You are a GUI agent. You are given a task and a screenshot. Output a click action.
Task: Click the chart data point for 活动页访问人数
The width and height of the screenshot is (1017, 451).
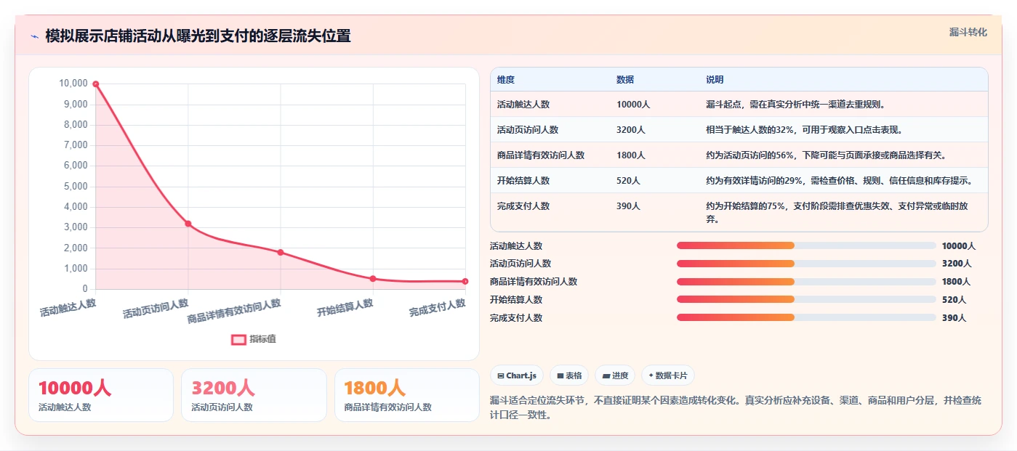[188, 224]
